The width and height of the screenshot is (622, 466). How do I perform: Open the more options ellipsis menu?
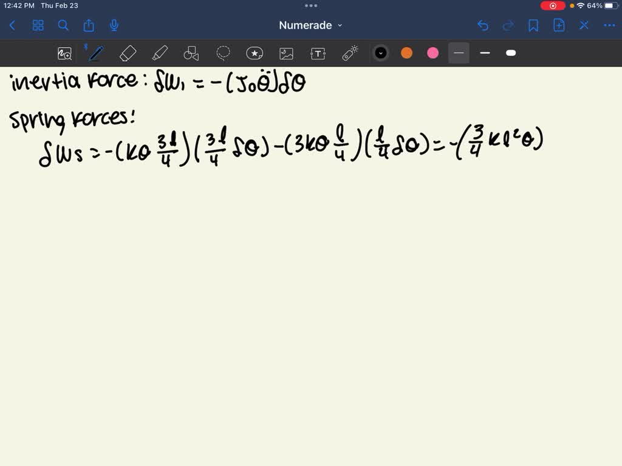click(x=609, y=25)
